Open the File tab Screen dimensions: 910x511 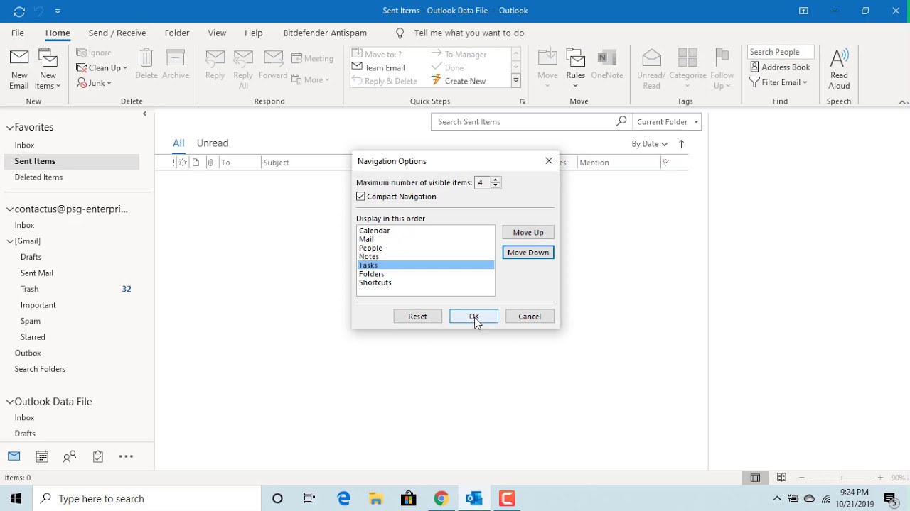[x=18, y=33]
